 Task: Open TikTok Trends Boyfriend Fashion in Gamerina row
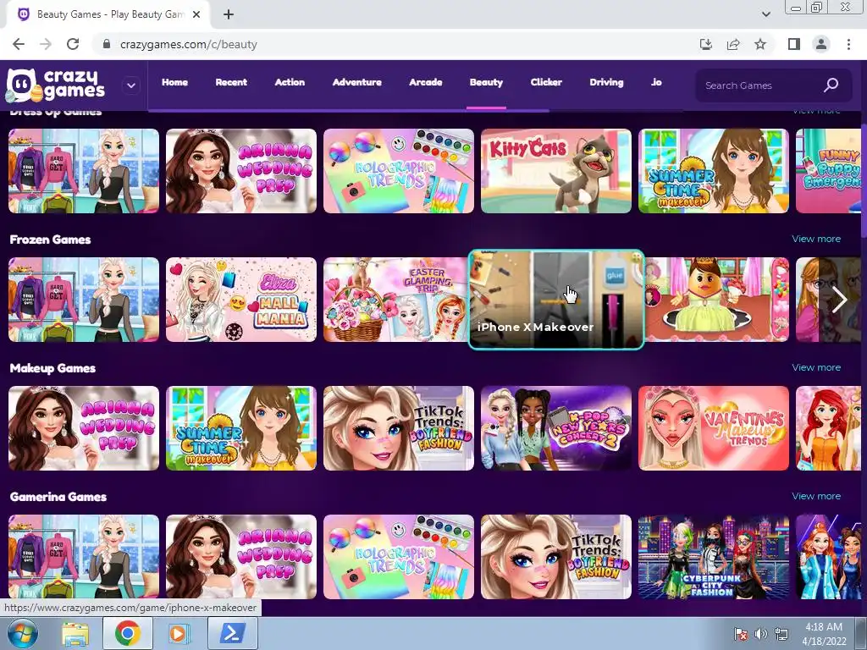(x=555, y=557)
